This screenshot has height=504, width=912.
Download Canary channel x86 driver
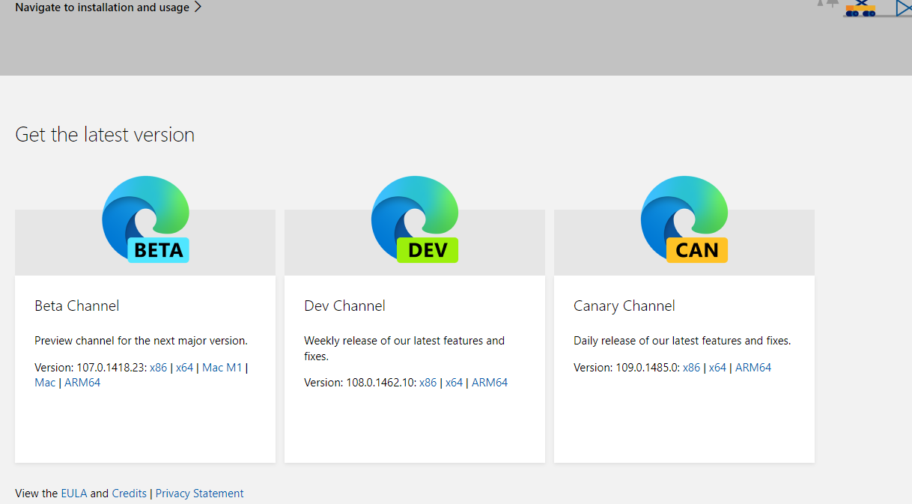[x=692, y=368]
